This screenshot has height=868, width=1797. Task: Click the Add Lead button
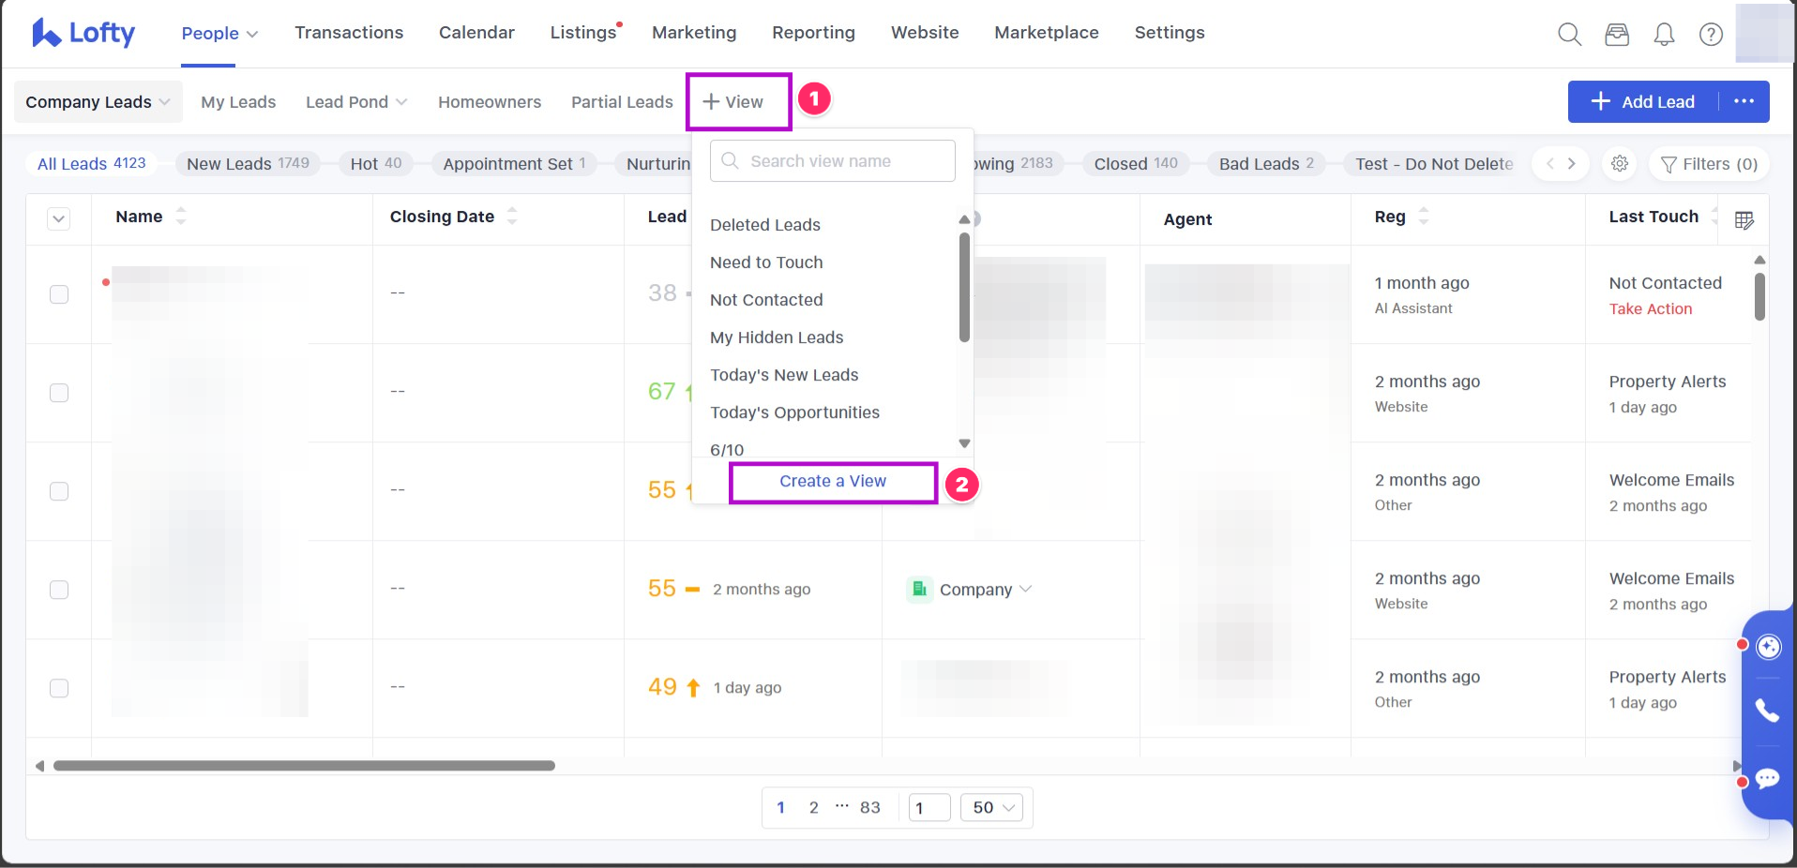coord(1643,102)
